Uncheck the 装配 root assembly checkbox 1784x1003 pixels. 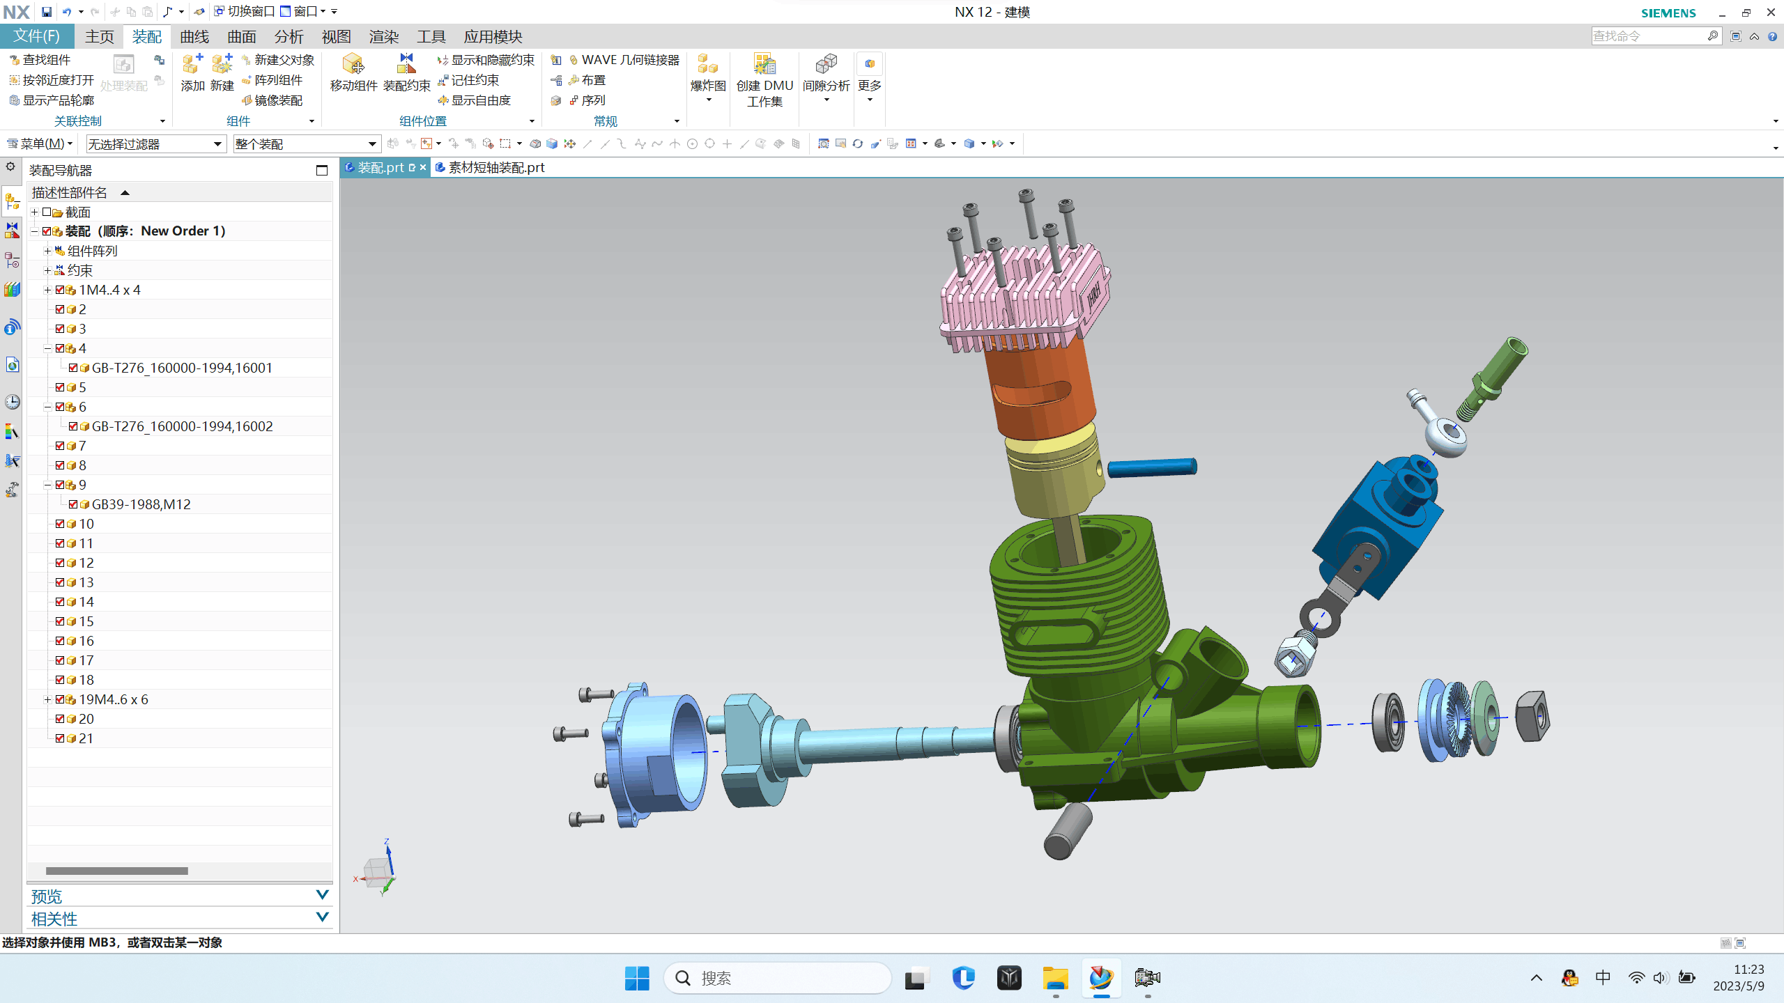(x=47, y=231)
